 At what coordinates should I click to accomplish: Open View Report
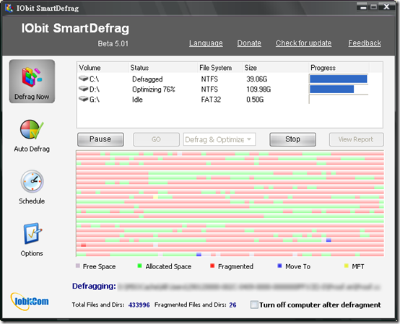[356, 139]
